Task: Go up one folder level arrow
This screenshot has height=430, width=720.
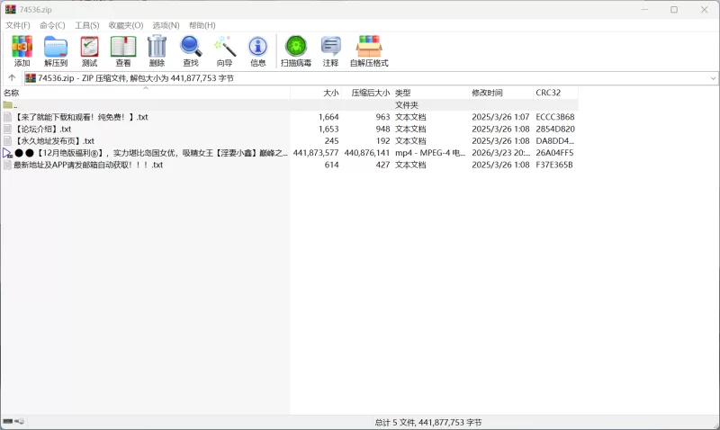Action: coord(12,78)
